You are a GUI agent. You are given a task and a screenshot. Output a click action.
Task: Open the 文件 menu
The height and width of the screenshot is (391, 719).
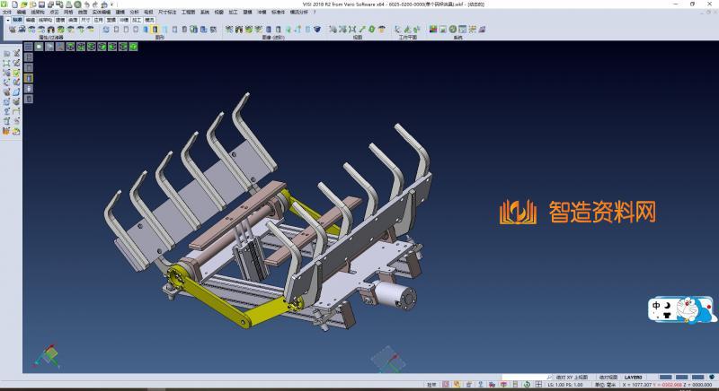tap(7, 13)
